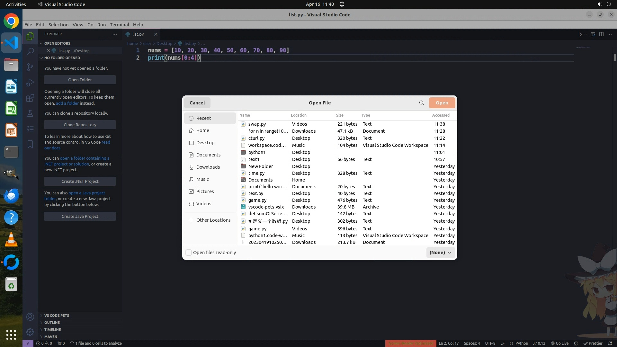Image resolution: width=617 pixels, height=347 pixels.
Task: Click the search icon in Open File dialog
Action: tap(421, 103)
